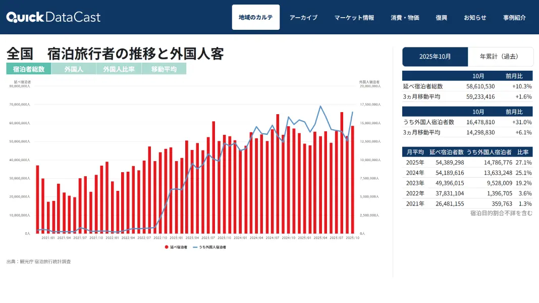The height and width of the screenshot is (303, 539).
Task: Click the 比率 table header
Action: click(523, 152)
